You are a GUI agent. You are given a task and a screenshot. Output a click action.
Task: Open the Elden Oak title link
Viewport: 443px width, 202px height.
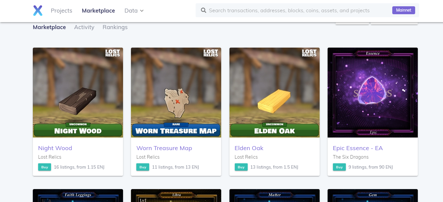(249, 148)
